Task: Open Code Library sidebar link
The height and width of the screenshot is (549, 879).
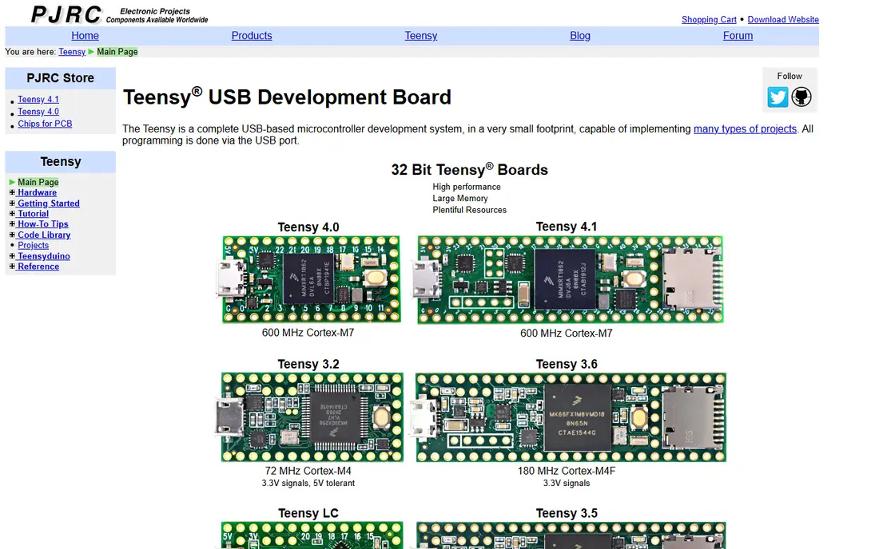Action: coord(44,235)
